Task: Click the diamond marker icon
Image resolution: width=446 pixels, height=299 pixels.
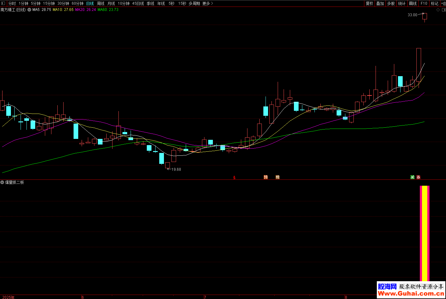Action: pos(438,10)
